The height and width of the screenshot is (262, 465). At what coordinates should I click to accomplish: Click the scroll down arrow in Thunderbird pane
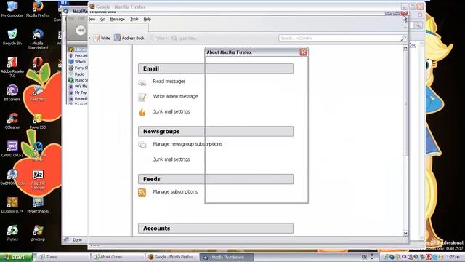pyautogui.click(x=405, y=233)
